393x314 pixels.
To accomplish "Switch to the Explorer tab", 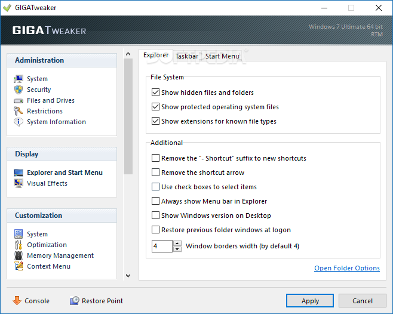I will [156, 55].
